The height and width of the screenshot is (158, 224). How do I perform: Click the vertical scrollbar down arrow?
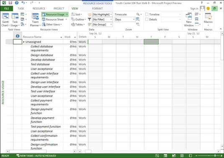click(222, 146)
